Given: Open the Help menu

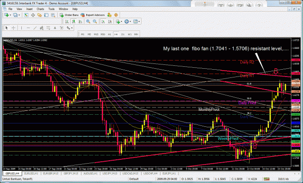Looking at the screenshot, I should [x=75, y=9].
